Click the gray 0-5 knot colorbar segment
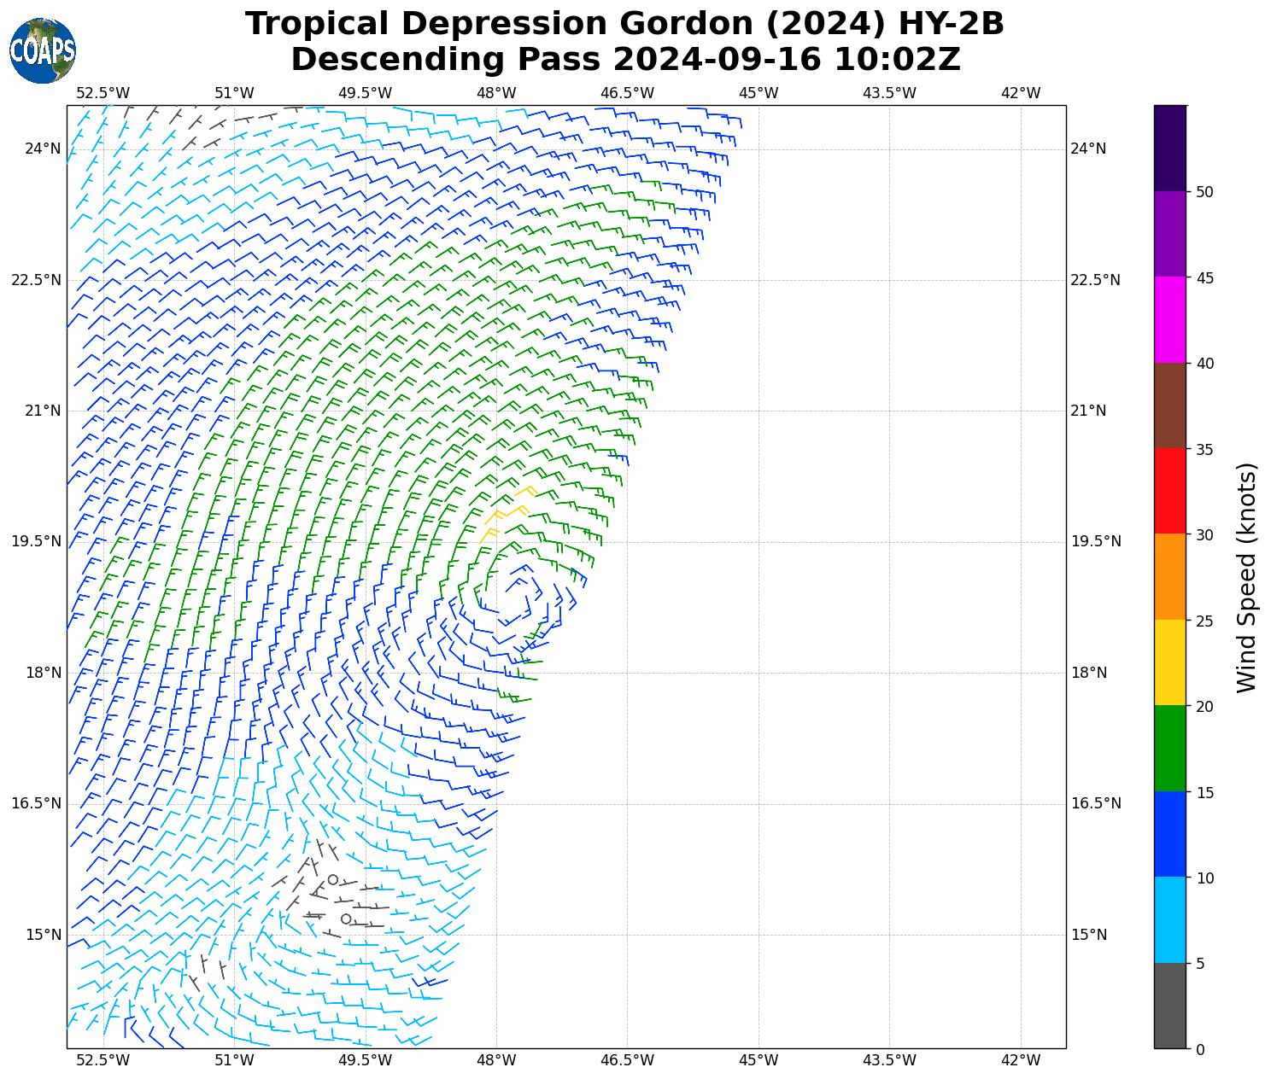 [x=1169, y=1005]
